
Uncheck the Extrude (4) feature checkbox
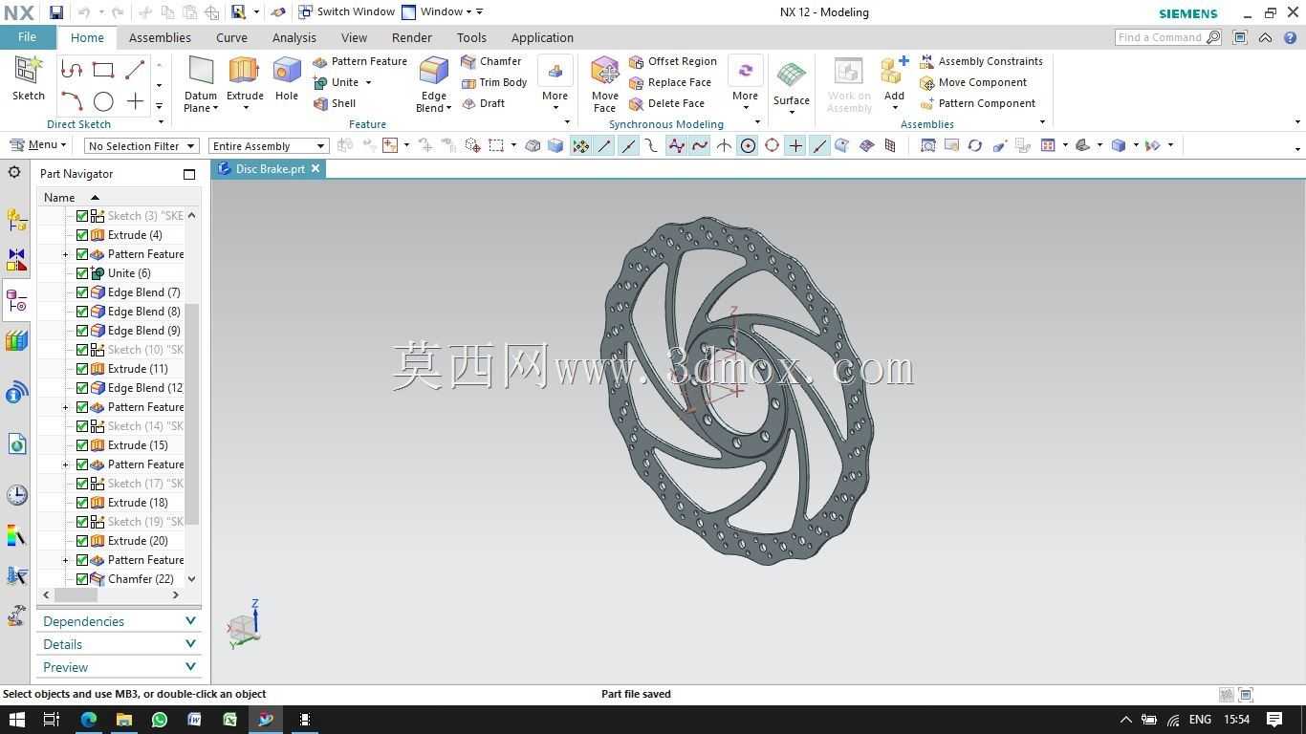point(82,235)
